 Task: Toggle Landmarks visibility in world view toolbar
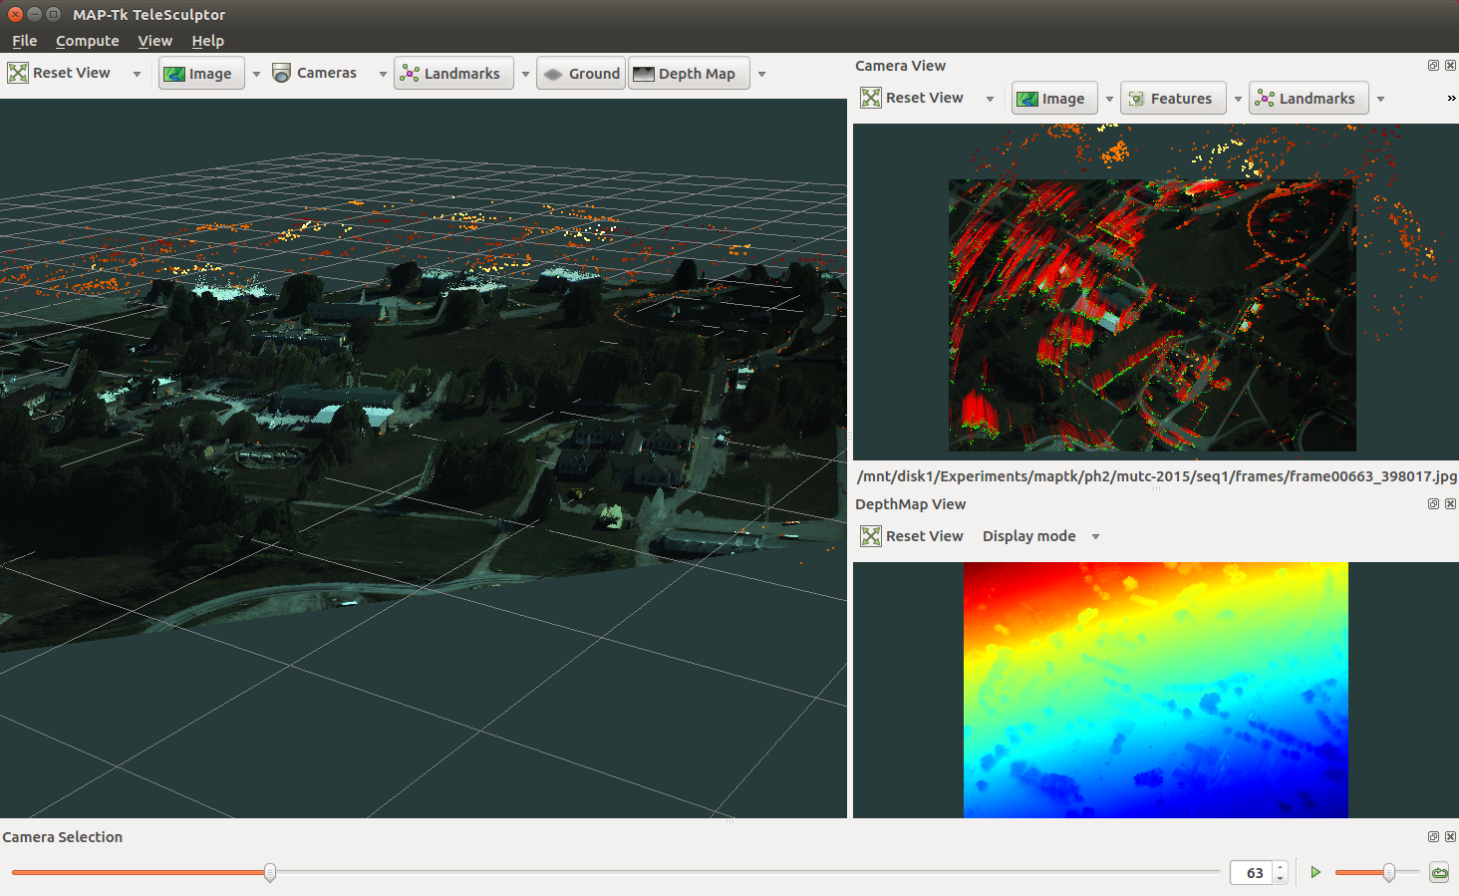pyautogui.click(x=453, y=74)
